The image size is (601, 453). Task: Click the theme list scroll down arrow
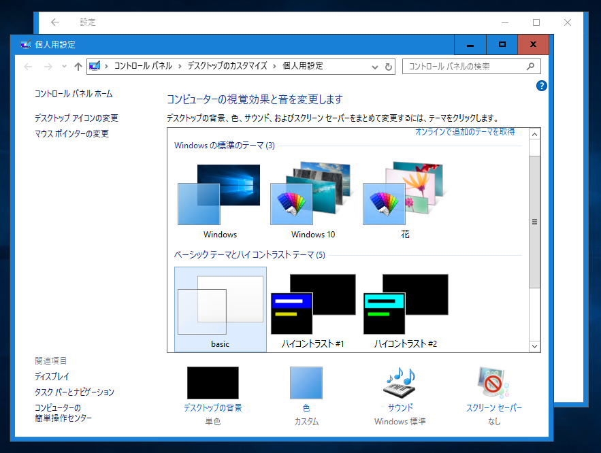pyautogui.click(x=534, y=346)
